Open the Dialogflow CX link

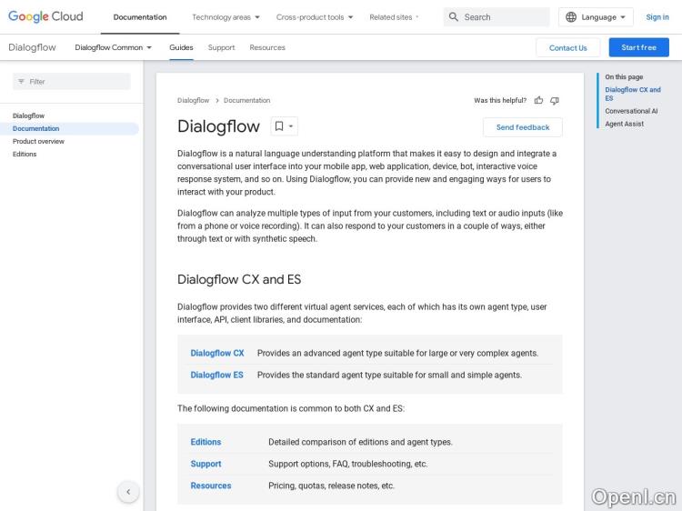(217, 353)
